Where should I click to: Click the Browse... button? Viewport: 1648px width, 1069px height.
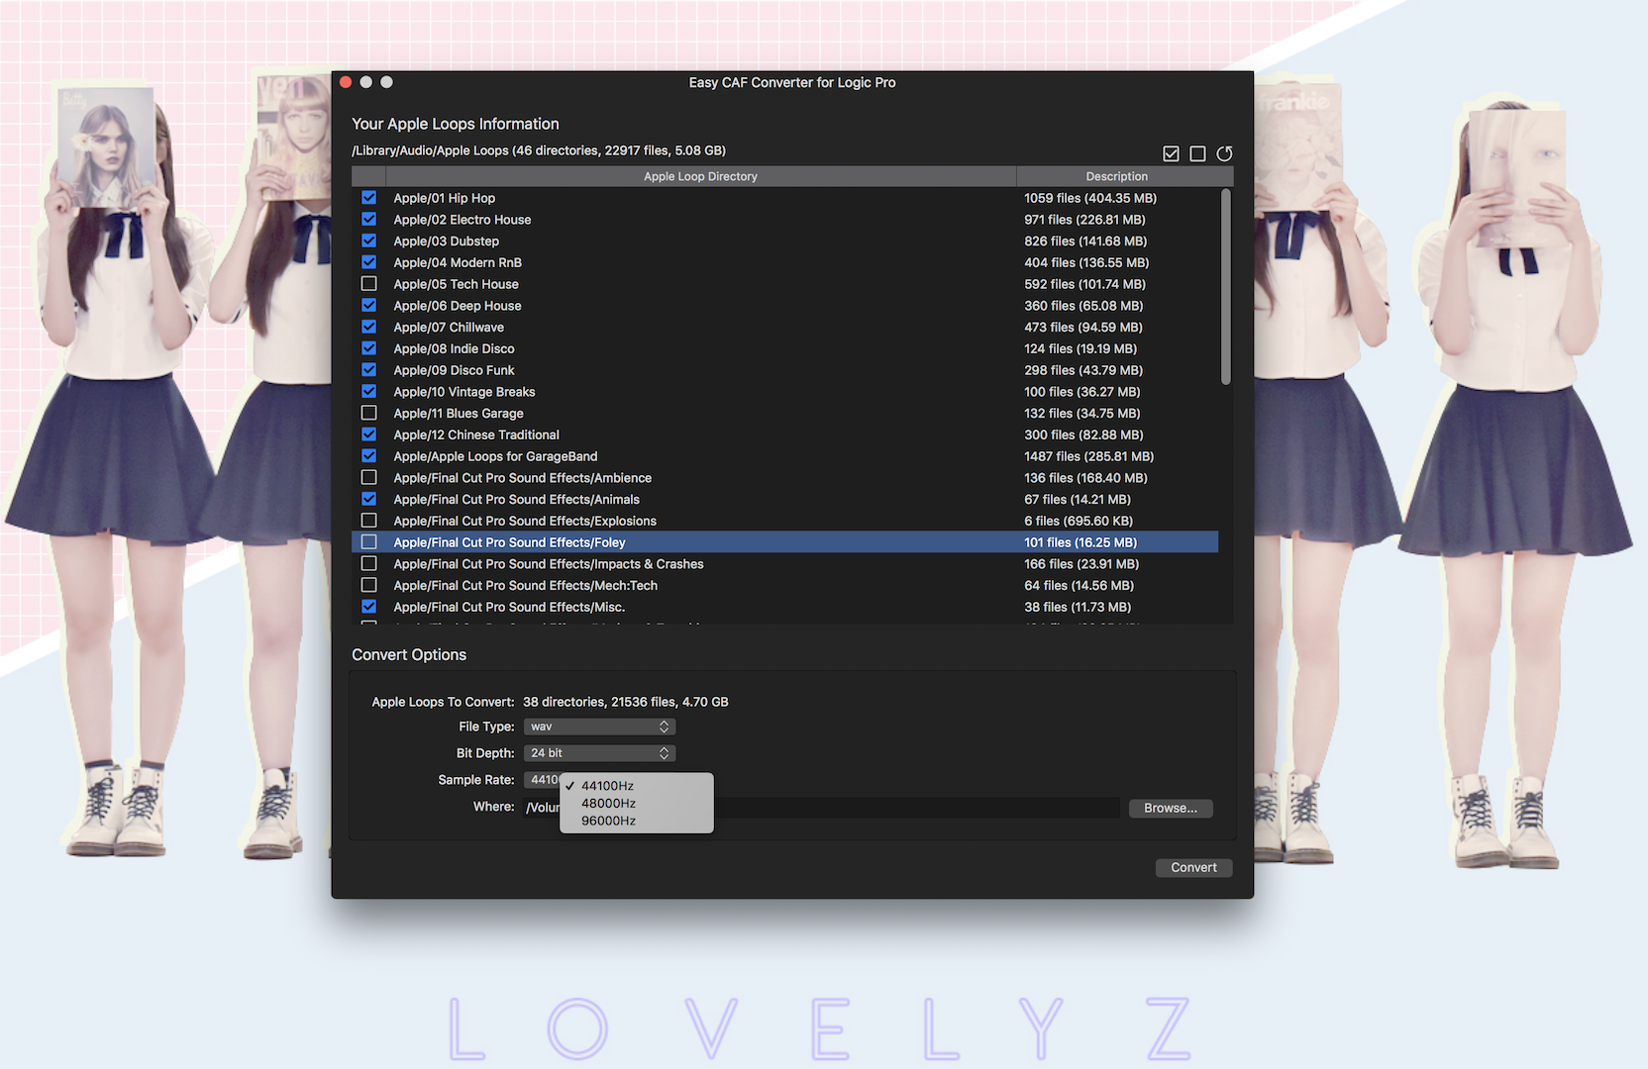pyautogui.click(x=1170, y=809)
